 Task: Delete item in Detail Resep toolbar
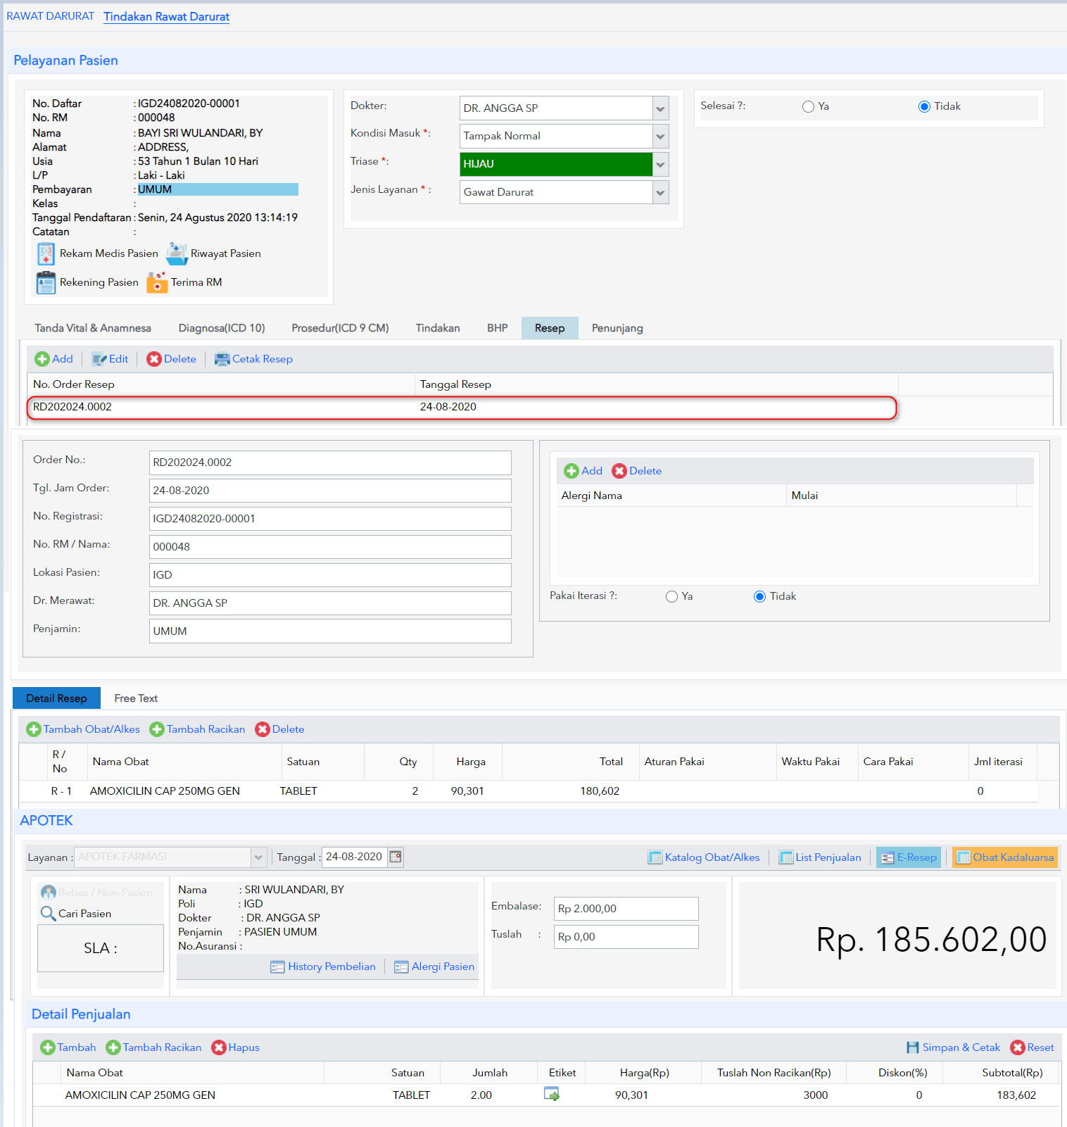tap(279, 729)
